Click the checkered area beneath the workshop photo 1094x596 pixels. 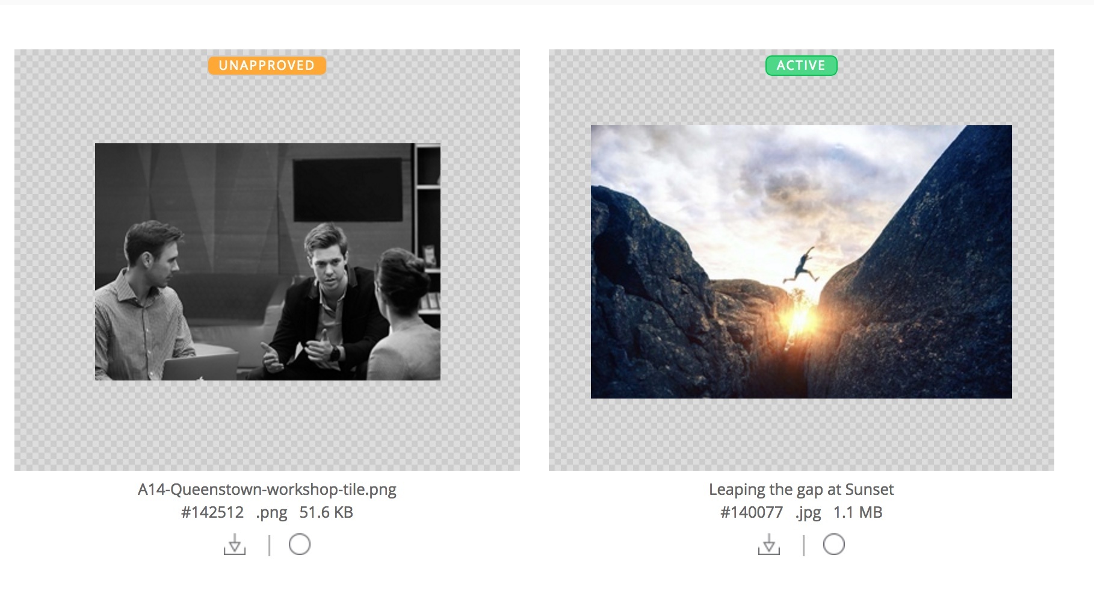click(x=268, y=425)
